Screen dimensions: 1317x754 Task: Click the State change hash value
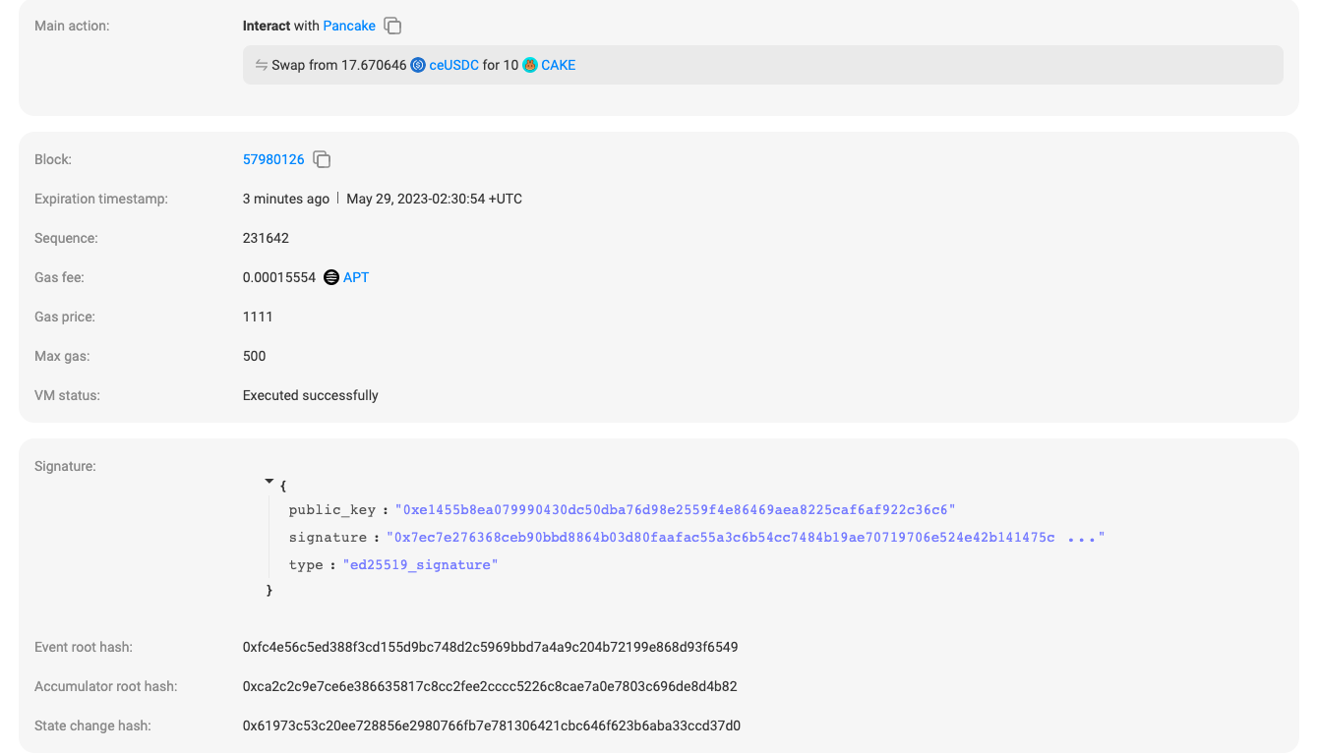491,725
